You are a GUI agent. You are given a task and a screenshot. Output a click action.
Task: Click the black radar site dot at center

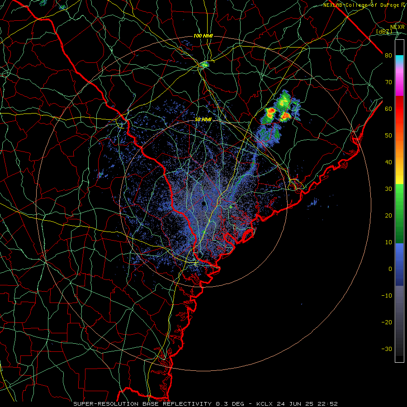click(203, 204)
